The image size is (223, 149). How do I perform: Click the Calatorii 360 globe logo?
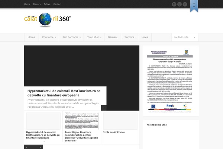47,19
